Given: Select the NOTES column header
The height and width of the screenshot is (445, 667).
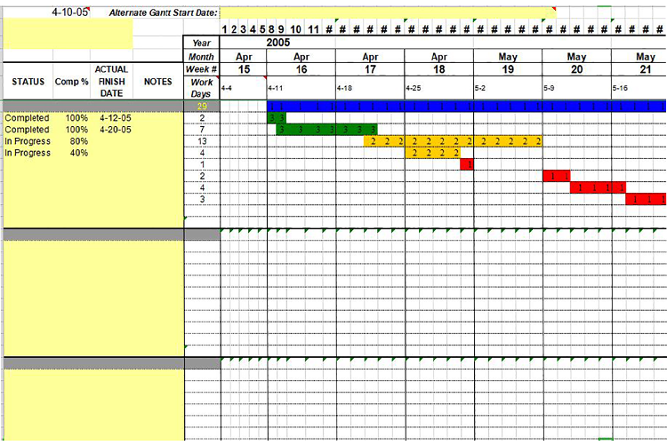Looking at the screenshot, I should (x=157, y=82).
